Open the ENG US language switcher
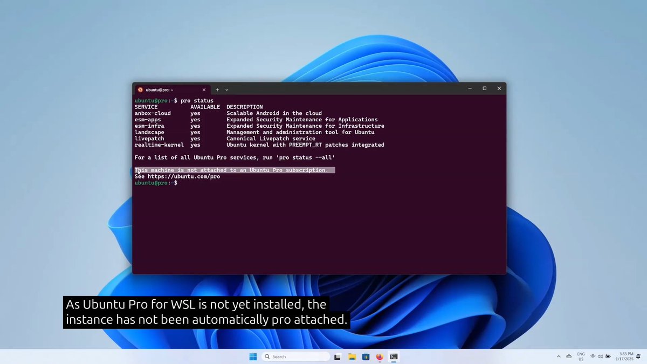The height and width of the screenshot is (364, 647). [x=581, y=356]
